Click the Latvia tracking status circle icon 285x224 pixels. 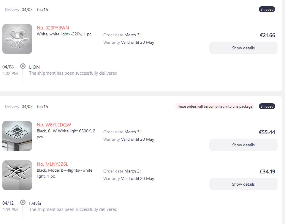point(23,202)
